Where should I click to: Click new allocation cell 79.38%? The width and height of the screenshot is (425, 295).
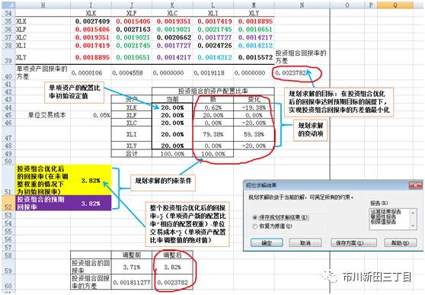pos(212,134)
